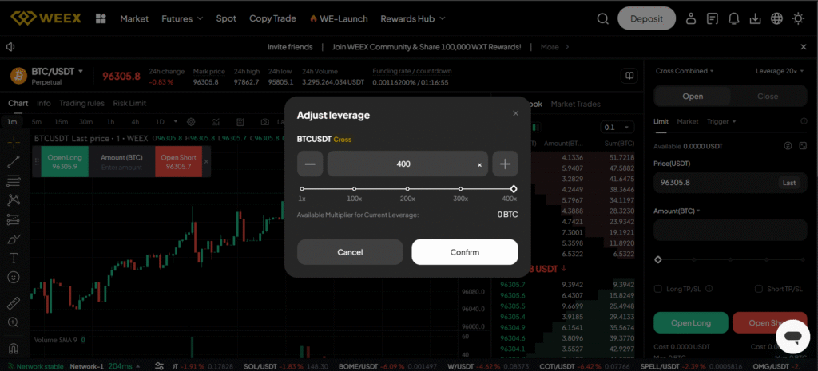Switch theme with the sun icon
818x371 pixels.
point(798,19)
